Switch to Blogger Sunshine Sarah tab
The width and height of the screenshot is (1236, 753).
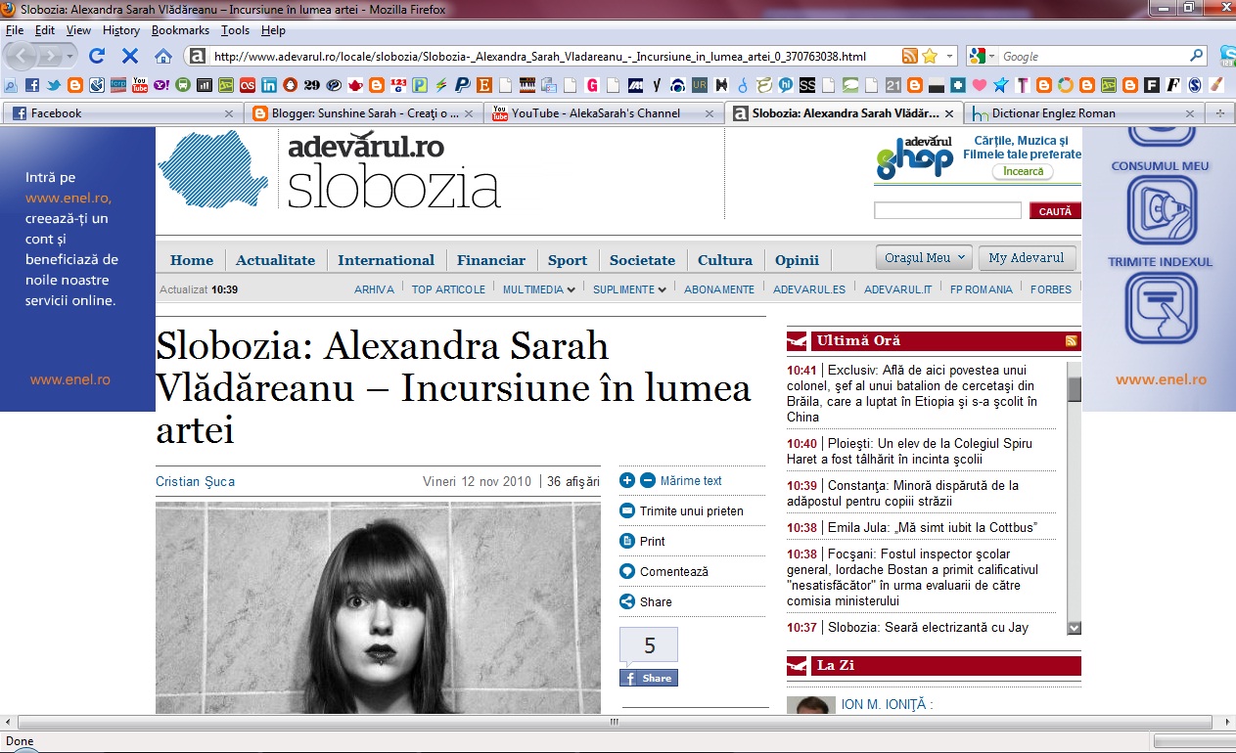click(363, 113)
